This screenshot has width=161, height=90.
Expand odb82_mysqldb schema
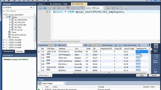[x=4, y=42]
